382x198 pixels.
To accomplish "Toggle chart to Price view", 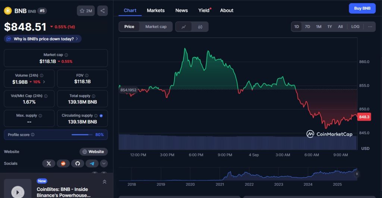I will (129, 27).
